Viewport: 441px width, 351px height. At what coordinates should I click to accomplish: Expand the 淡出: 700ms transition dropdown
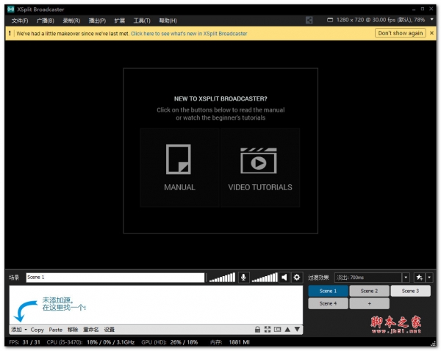[406, 278]
